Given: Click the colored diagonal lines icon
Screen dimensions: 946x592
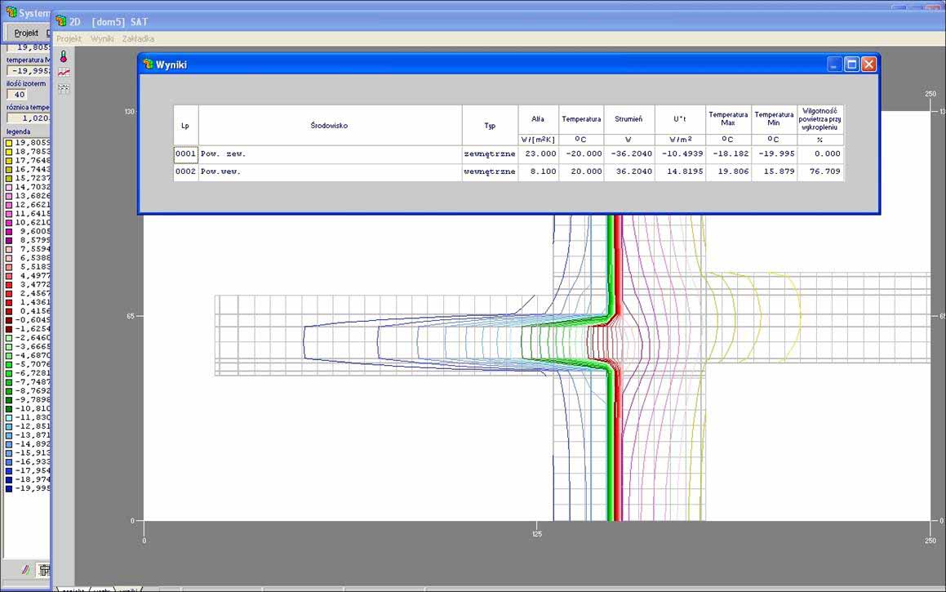Looking at the screenshot, I should [26, 569].
